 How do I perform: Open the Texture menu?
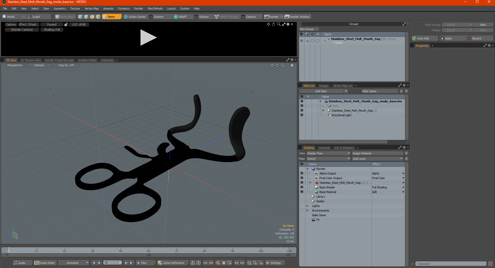tap(75, 9)
